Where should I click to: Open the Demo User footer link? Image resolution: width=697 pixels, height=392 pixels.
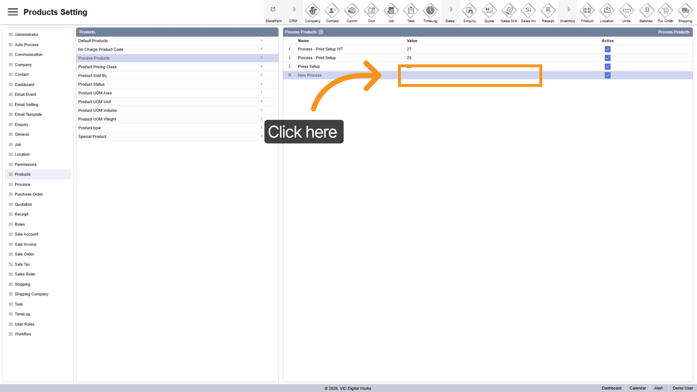point(683,388)
